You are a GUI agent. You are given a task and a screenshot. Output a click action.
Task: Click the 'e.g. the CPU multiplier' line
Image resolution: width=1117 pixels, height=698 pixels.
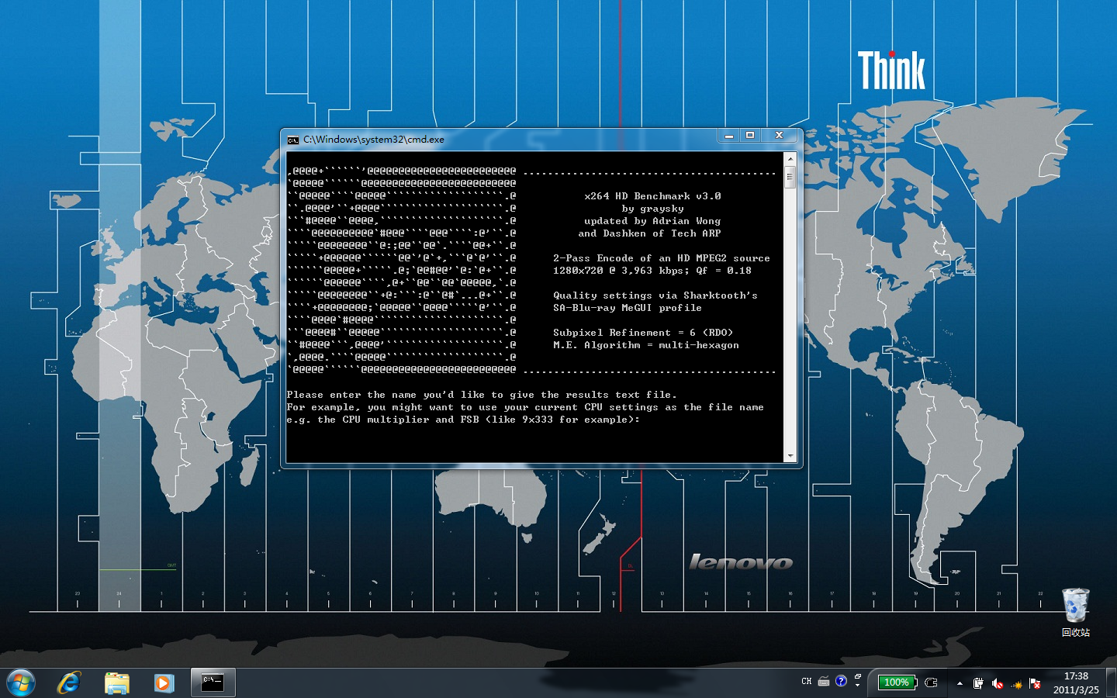pyautogui.click(x=463, y=420)
